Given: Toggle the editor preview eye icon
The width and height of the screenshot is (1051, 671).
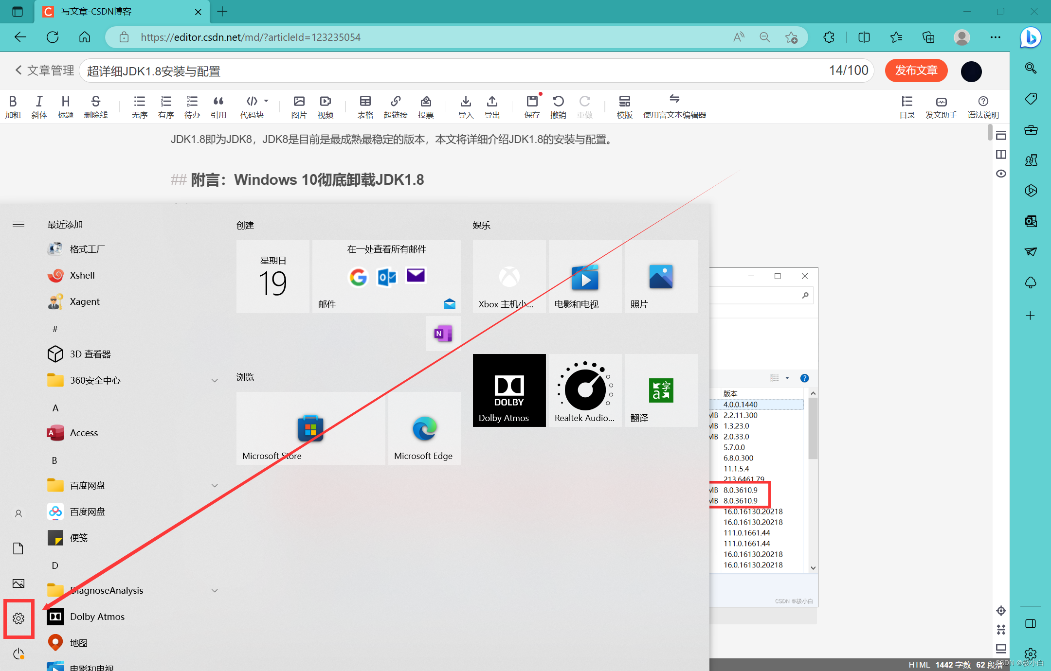Looking at the screenshot, I should [1001, 174].
